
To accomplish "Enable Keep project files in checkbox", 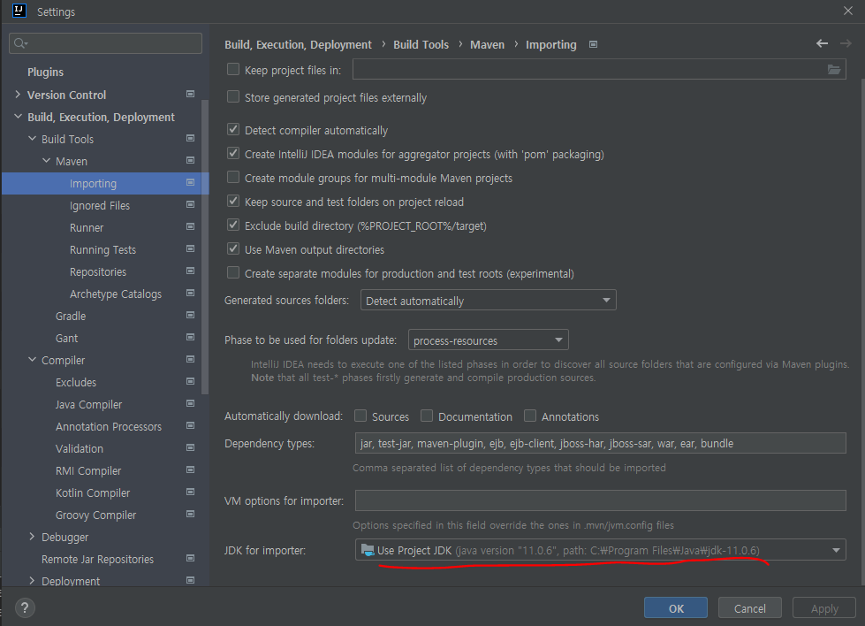I will pyautogui.click(x=233, y=69).
